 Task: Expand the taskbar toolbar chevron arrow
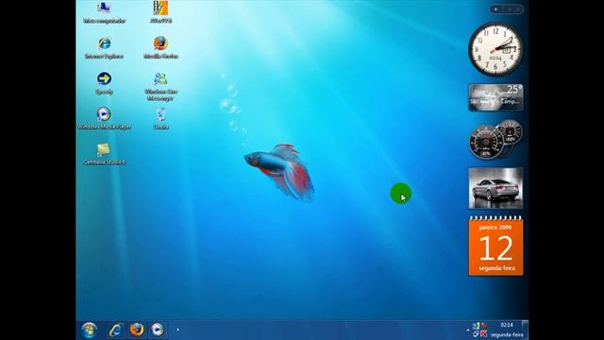[177, 330]
